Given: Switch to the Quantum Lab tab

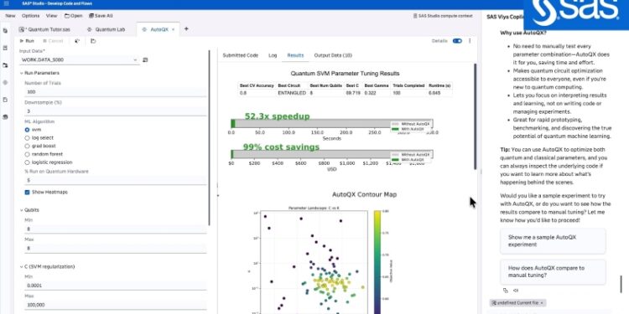Looking at the screenshot, I should coord(106,29).
